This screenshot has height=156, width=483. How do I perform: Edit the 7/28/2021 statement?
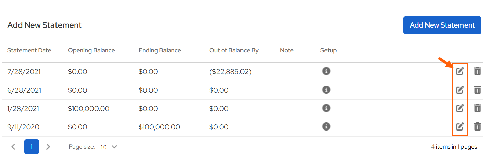(x=460, y=71)
